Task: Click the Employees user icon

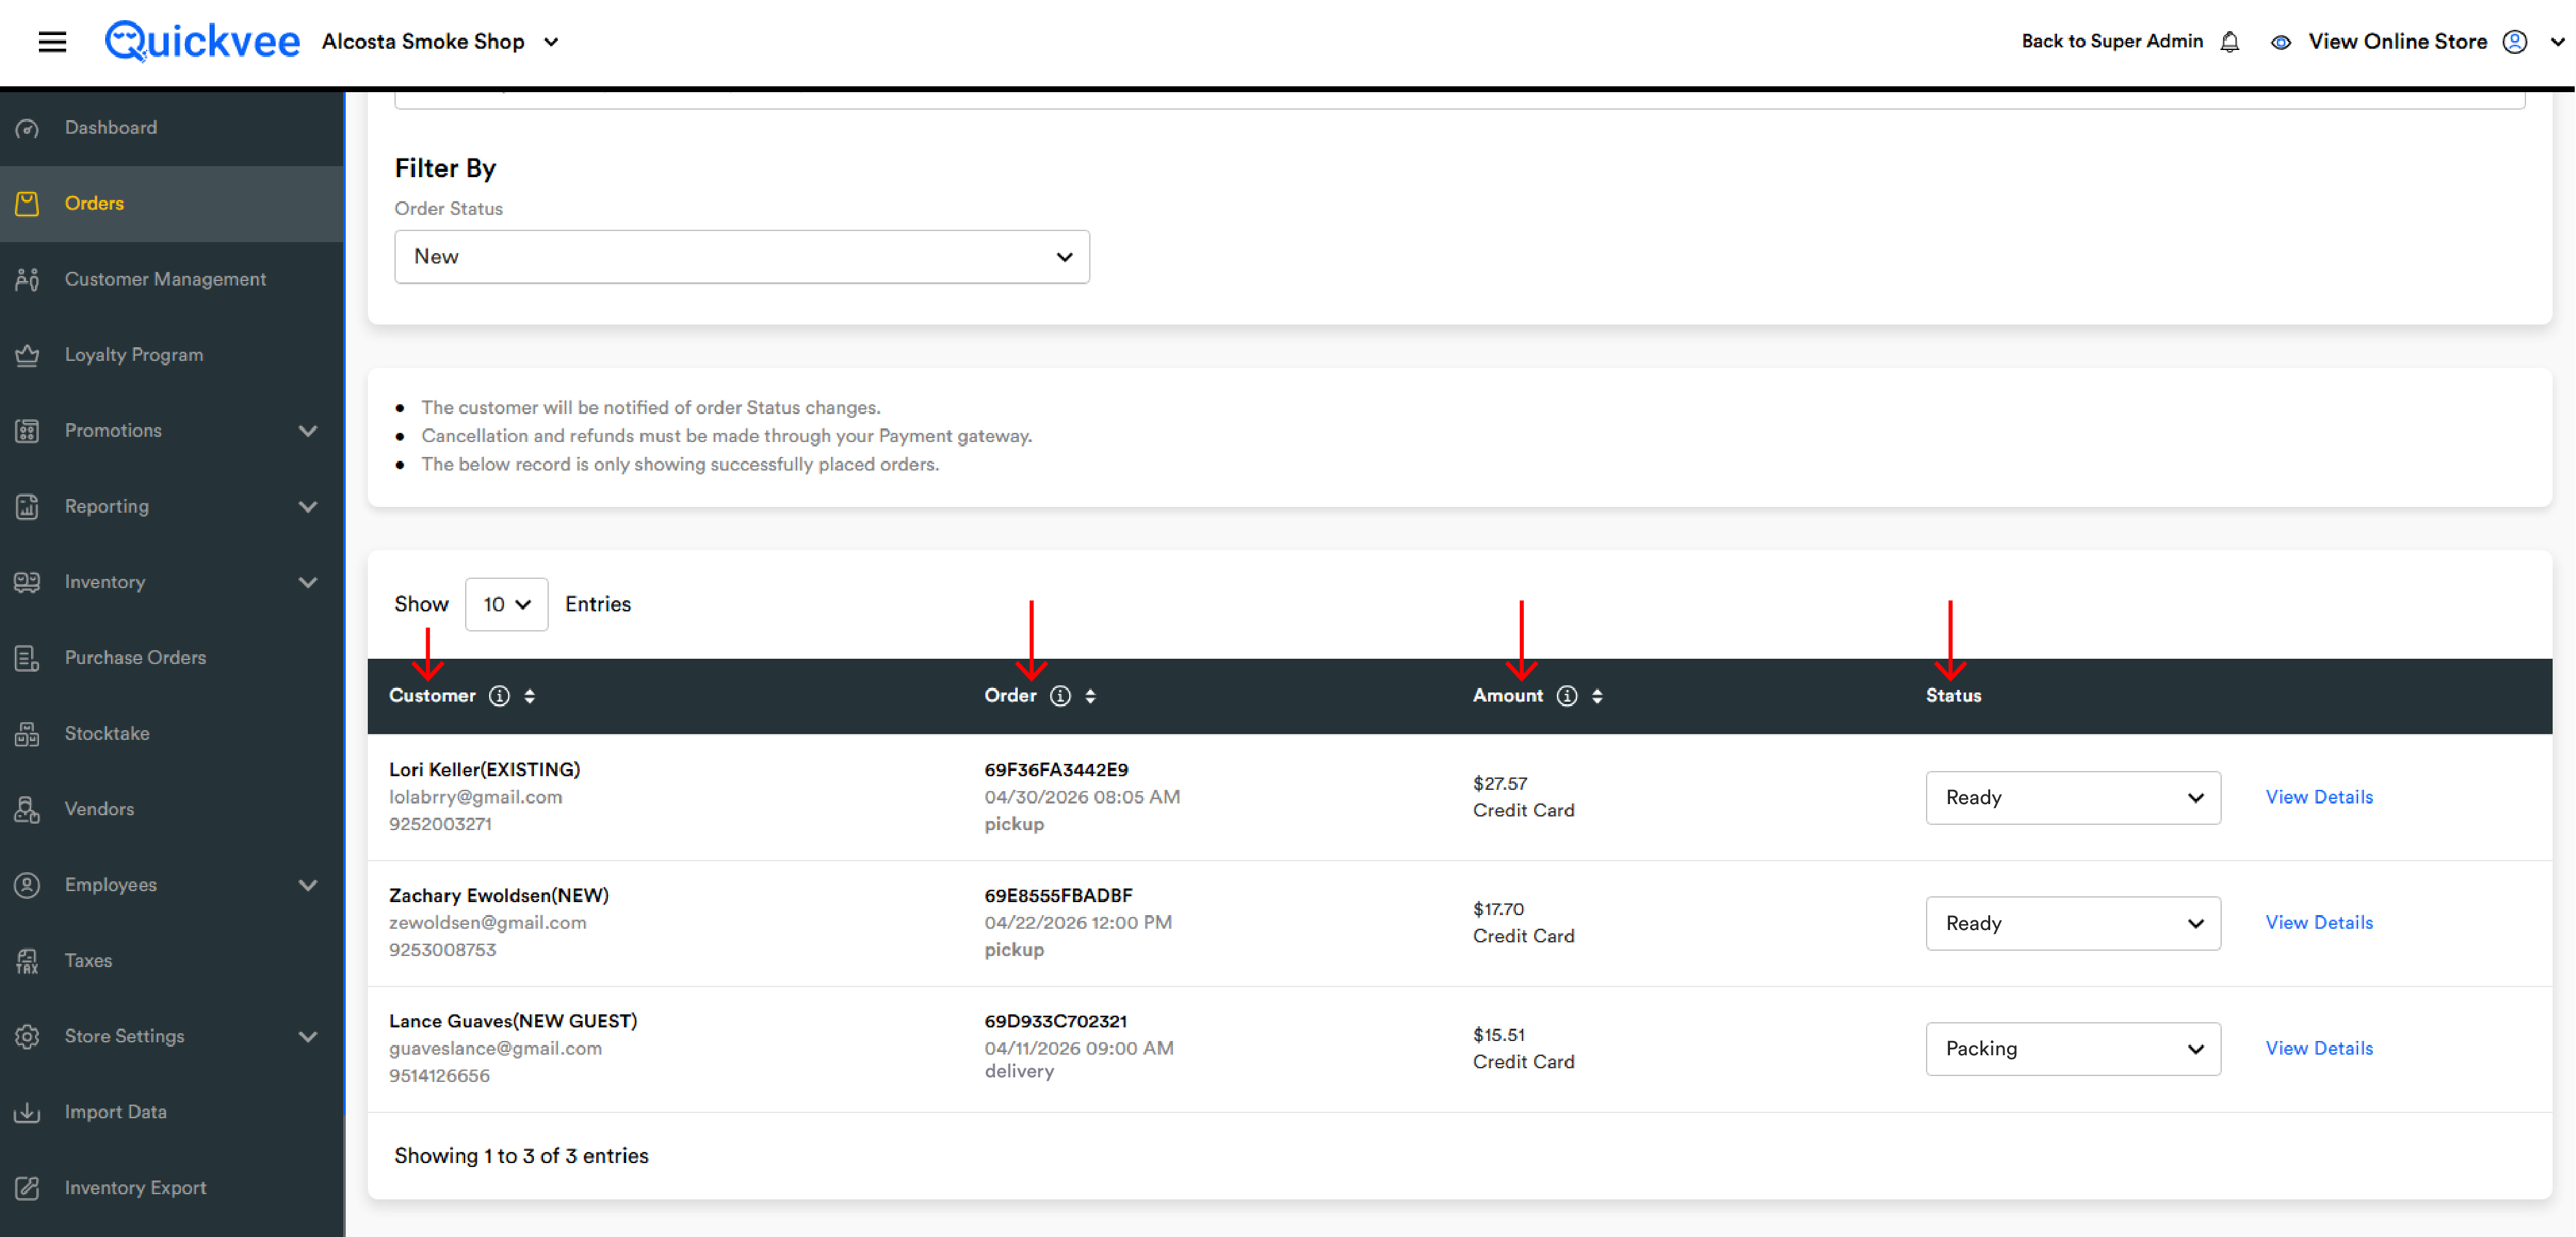Action: 27,885
